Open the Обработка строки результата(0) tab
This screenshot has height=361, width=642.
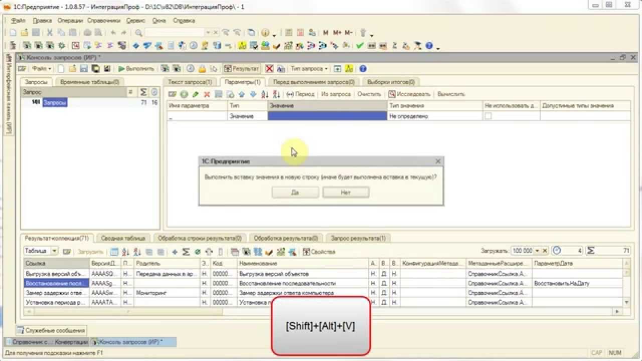coord(200,238)
